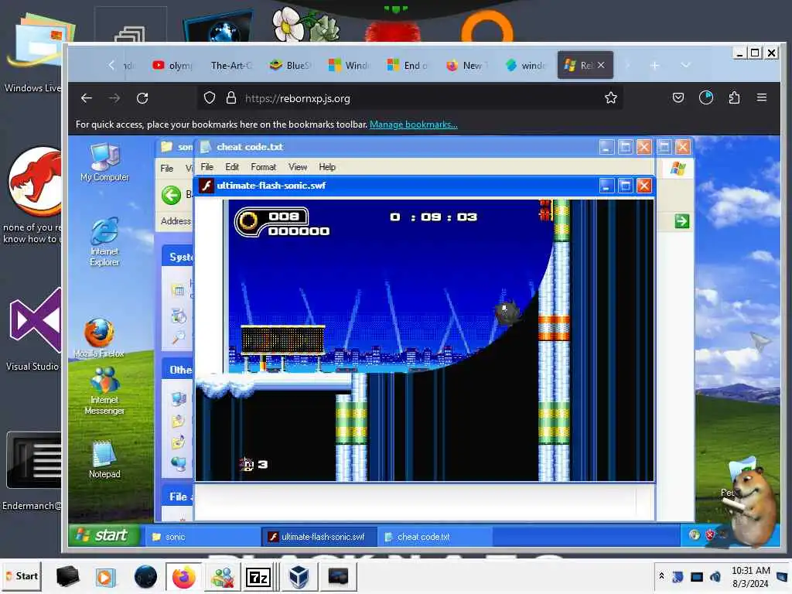Open Firefox from the host taskbar
This screenshot has width=792, height=594.
pos(184,577)
